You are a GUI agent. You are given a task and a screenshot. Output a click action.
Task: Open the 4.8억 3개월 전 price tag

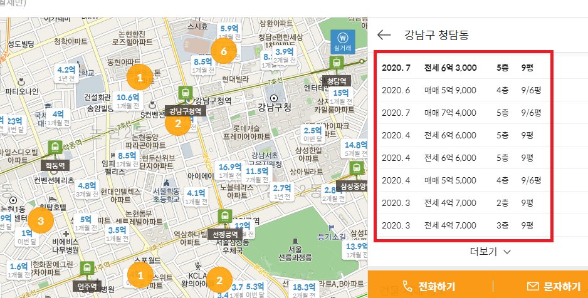(x=87, y=190)
